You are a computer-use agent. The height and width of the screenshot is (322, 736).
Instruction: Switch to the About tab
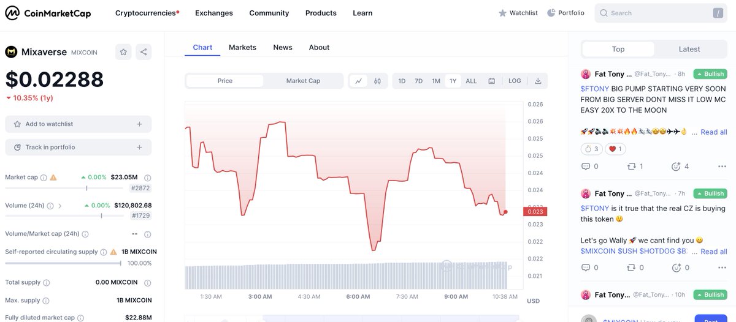[x=319, y=47]
